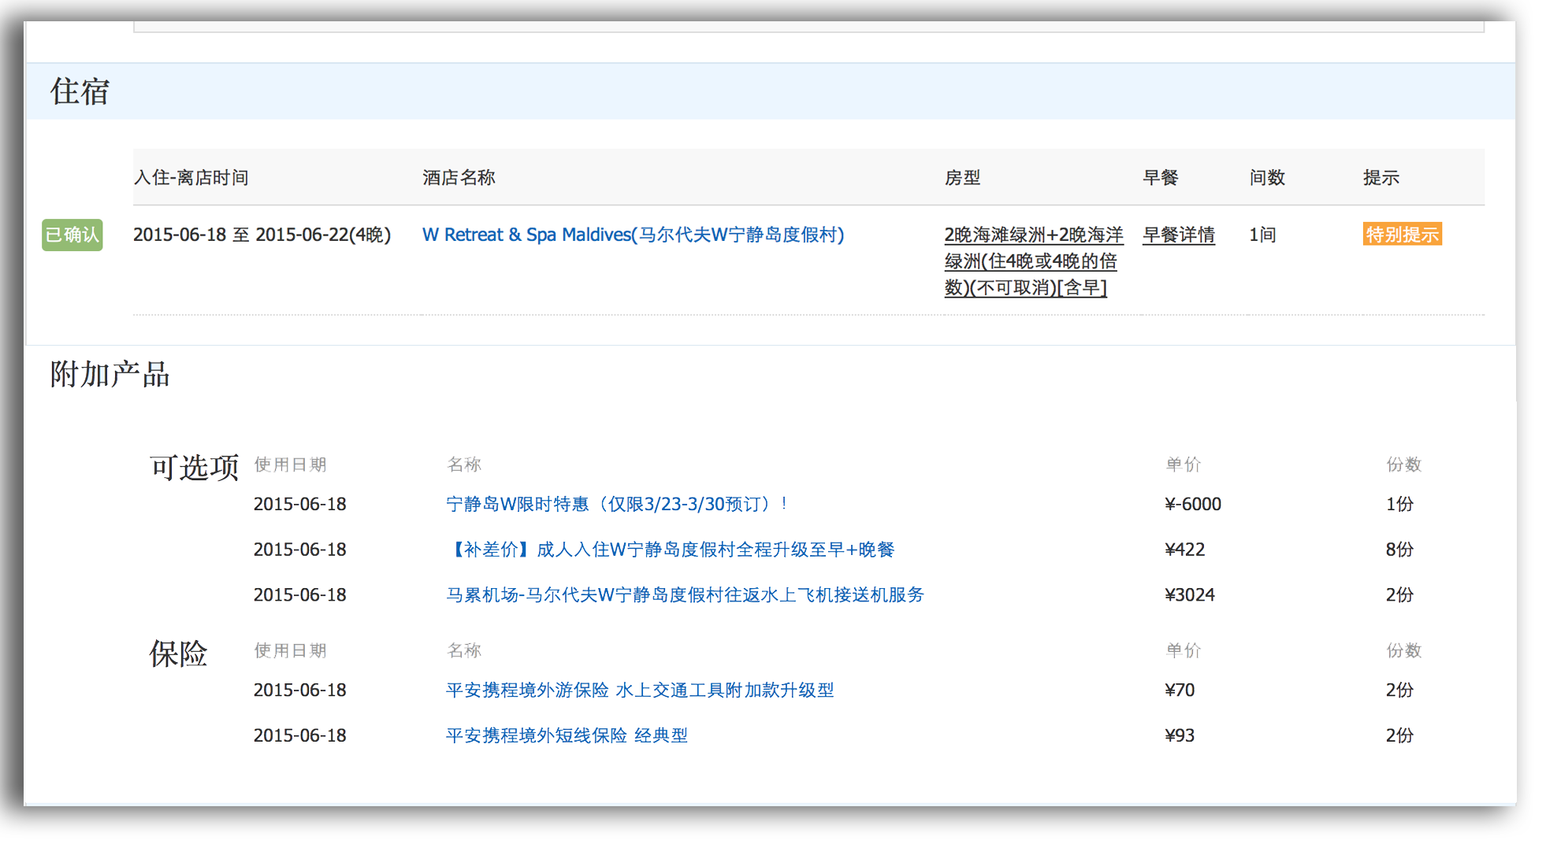
Task: Click the 间数 column header
Action: 1267,178
